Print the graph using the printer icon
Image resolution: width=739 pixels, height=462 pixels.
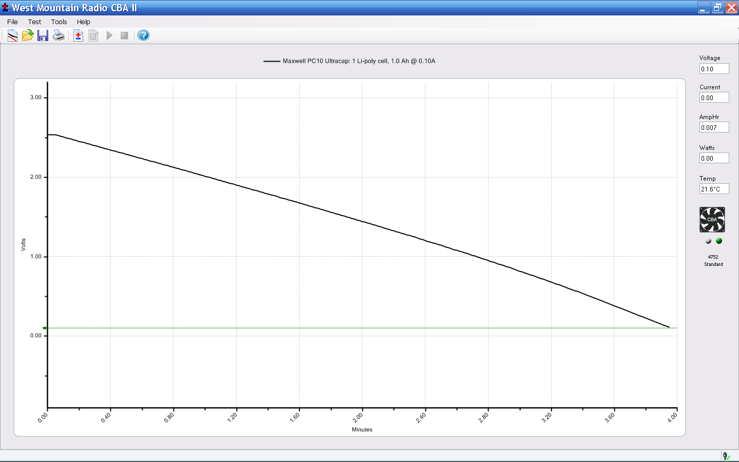tap(59, 35)
